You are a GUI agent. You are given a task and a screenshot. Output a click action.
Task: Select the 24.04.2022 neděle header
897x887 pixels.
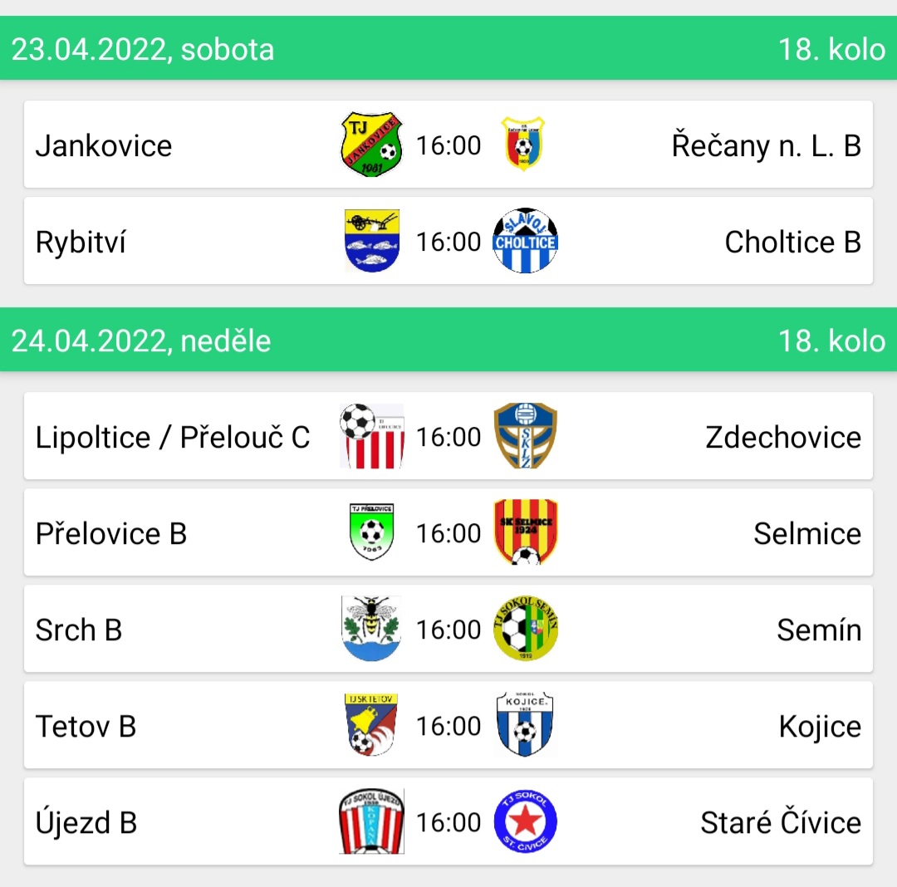[448, 340]
